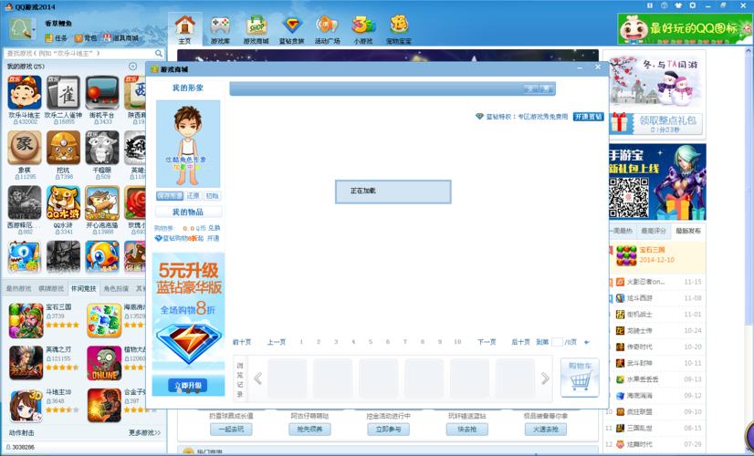The height and width of the screenshot is (456, 754).
Task: Click the page number input field
Action: click(x=557, y=342)
